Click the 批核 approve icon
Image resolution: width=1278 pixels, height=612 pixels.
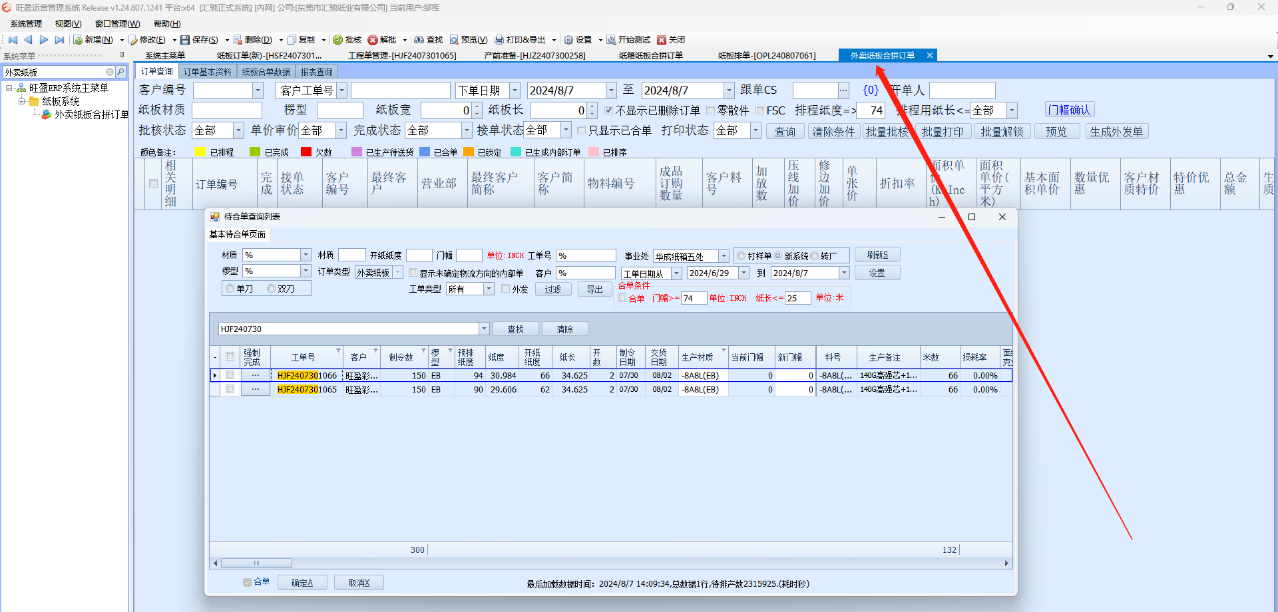tap(338, 40)
